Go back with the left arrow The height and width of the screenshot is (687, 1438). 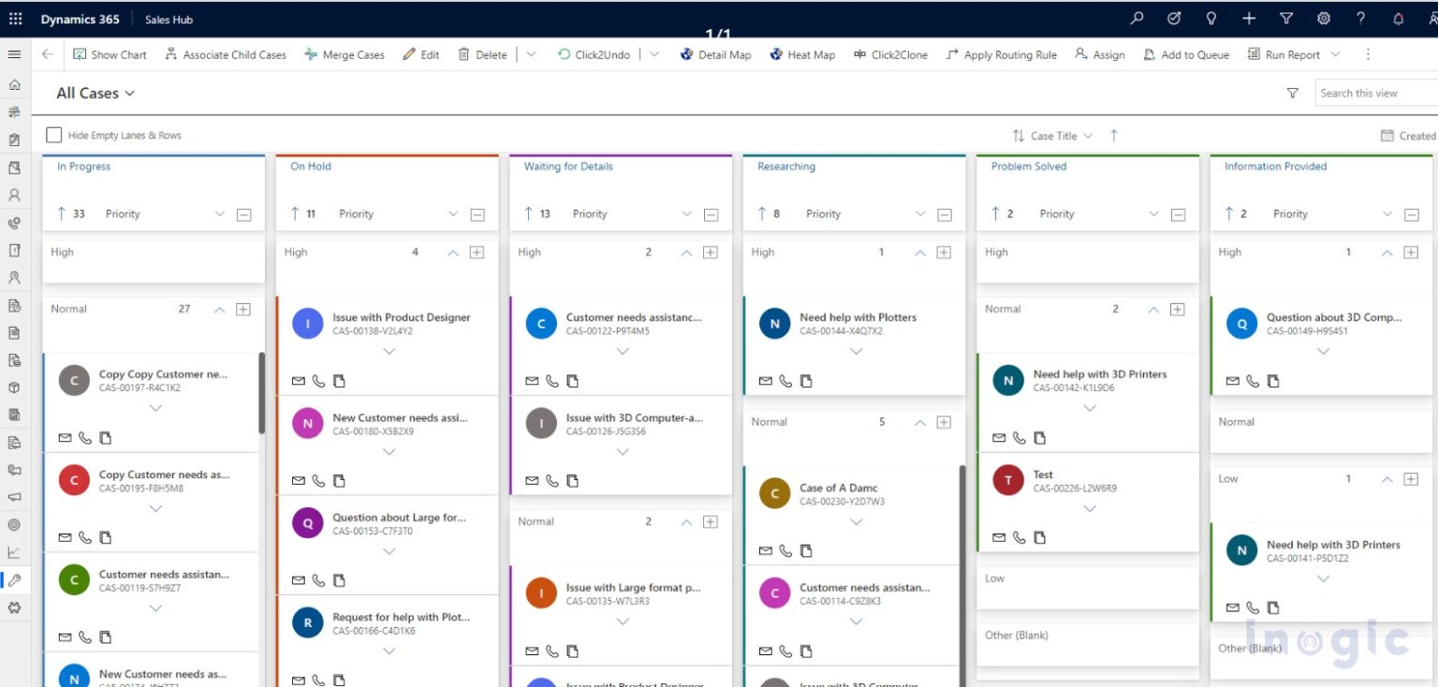[47, 54]
